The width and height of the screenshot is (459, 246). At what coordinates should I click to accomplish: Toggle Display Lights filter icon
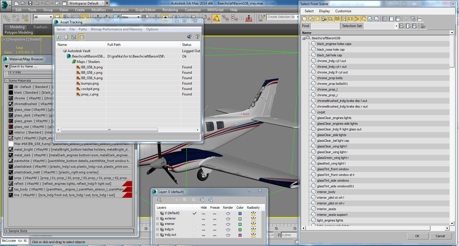tap(318, 19)
